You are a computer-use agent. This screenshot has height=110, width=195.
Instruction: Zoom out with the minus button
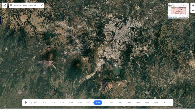coord(193,10)
